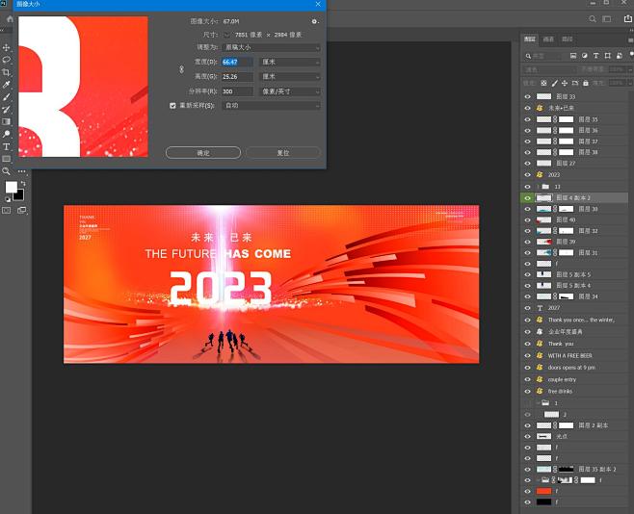Select the Horizontal Type tool
The height and width of the screenshot is (514, 634).
coord(7,146)
